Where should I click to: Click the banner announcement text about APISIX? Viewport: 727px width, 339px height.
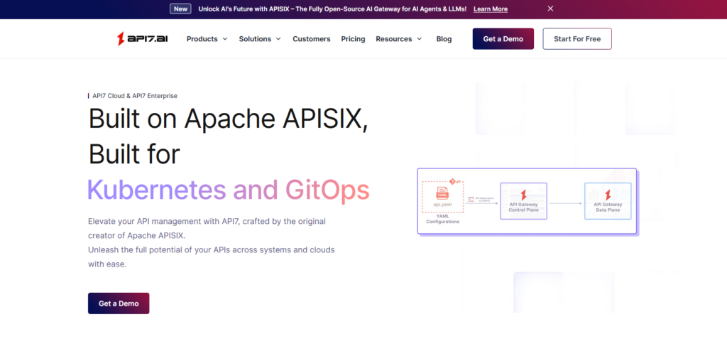point(332,9)
